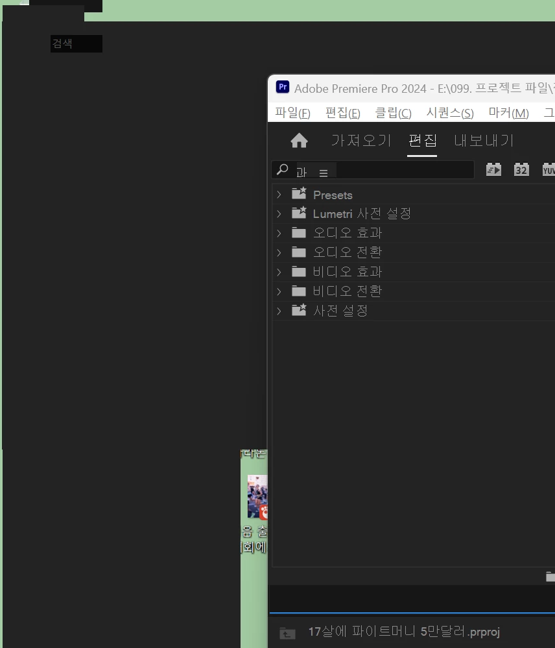Select the 오디오 효과 label

[x=348, y=233]
